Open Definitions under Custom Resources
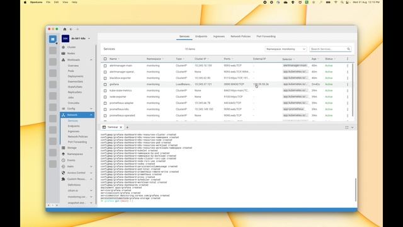This screenshot has height=227, width=403. pos(74,185)
